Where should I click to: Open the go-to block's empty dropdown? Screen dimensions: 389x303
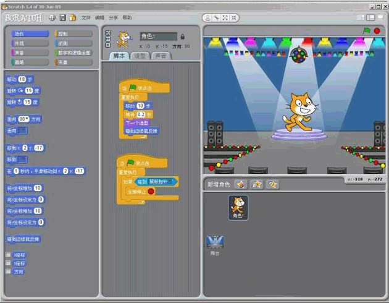click(22, 159)
